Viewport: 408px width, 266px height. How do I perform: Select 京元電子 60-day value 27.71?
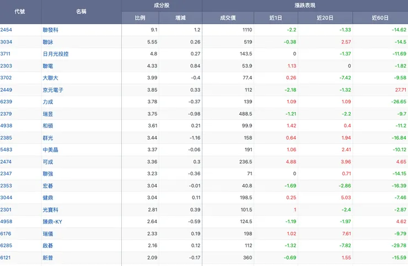point(401,90)
